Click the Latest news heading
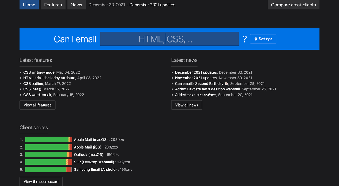Viewport: 339px width, 186px height. [184, 60]
